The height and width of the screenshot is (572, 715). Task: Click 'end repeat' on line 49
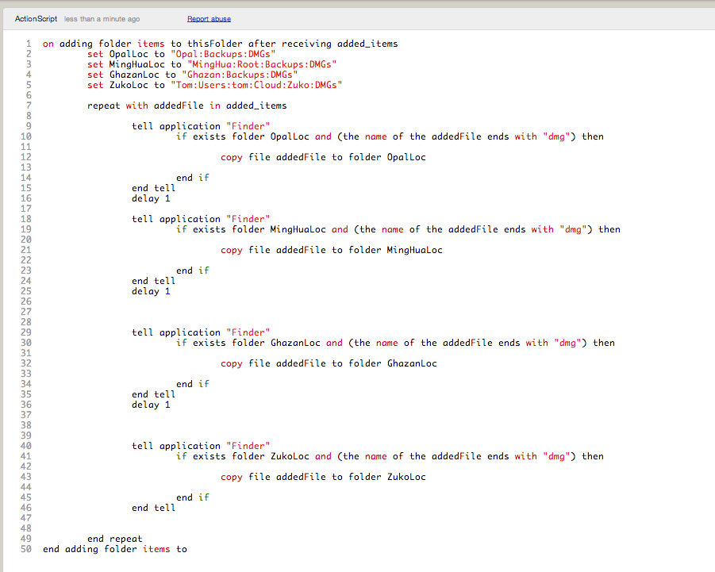pos(115,539)
